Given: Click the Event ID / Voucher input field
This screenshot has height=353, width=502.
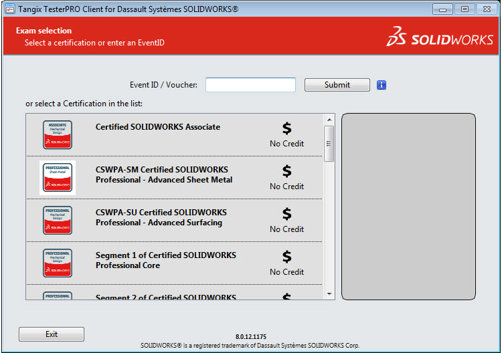Looking at the screenshot, I should [x=250, y=85].
